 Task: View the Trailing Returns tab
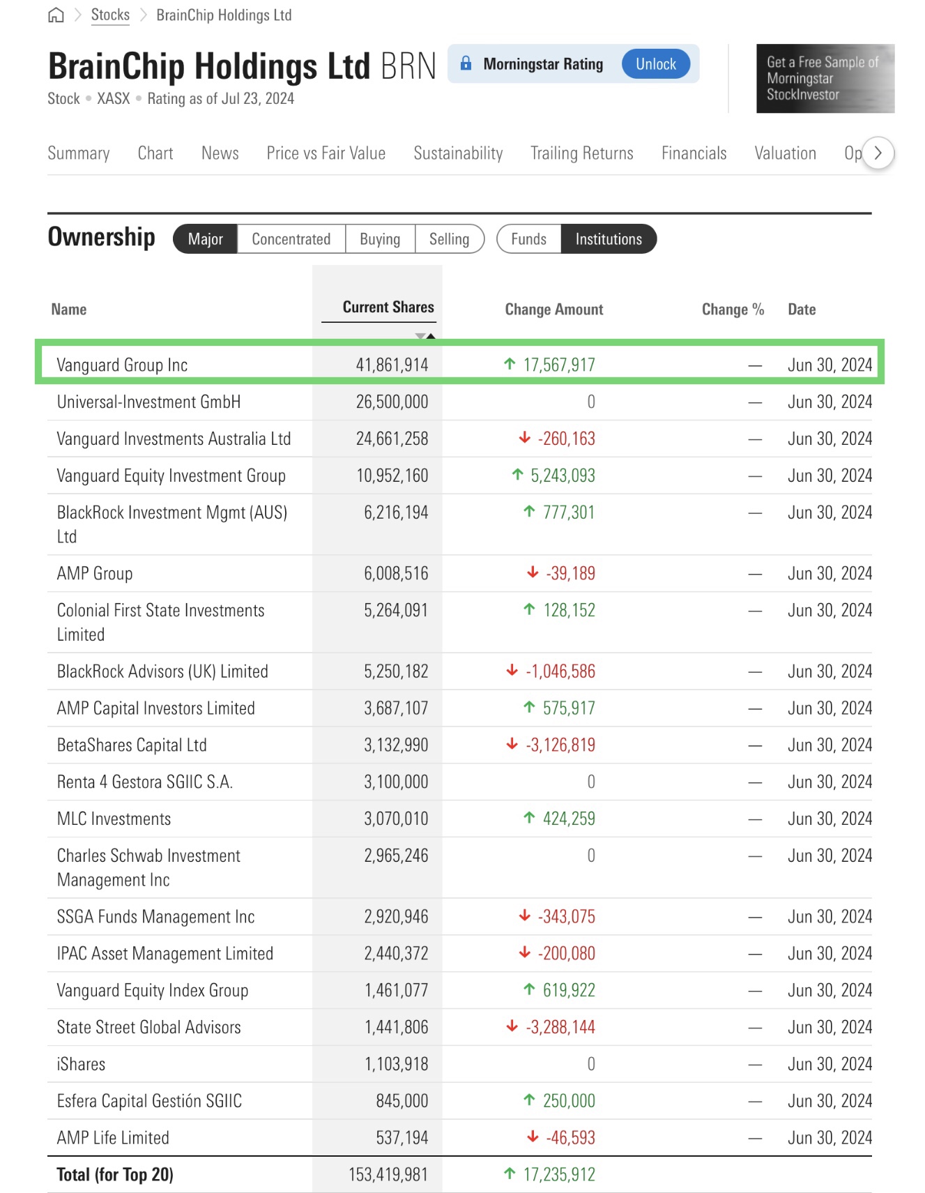[582, 153]
